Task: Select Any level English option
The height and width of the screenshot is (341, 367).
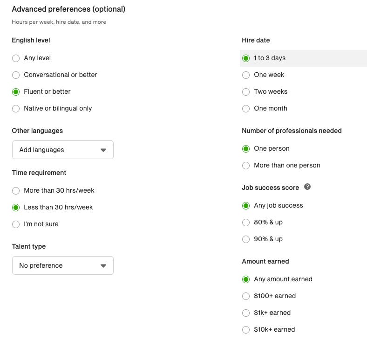Action: (x=16, y=58)
